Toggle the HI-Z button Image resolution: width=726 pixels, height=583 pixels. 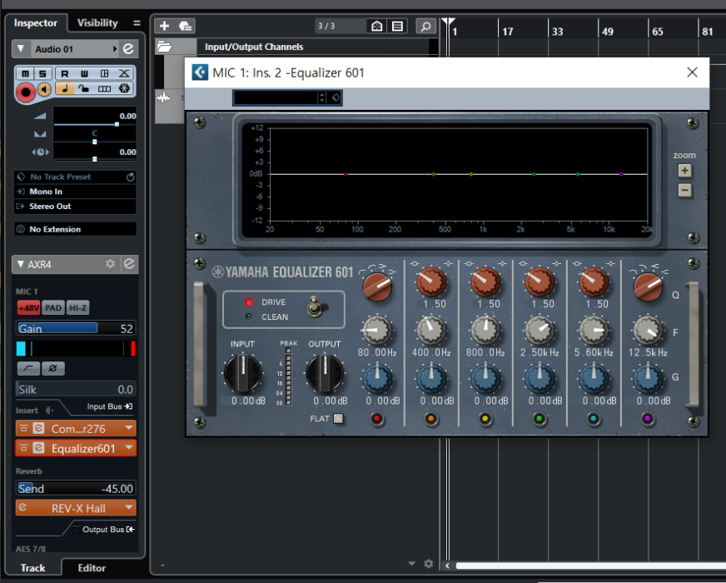click(77, 307)
